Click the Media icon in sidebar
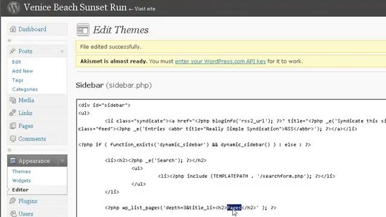Image resolution: width=386 pixels, height=217 pixels. (x=13, y=100)
